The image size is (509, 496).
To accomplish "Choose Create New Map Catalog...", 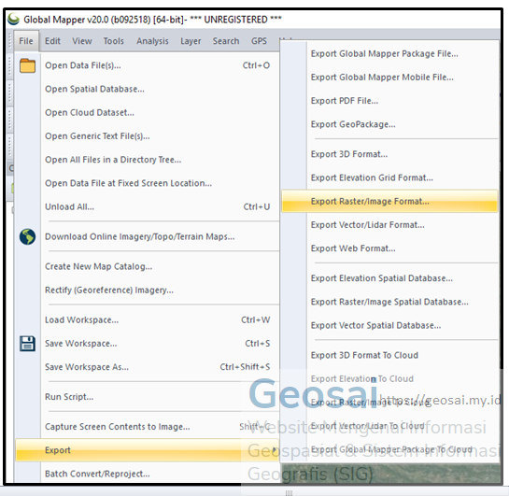I will 148,266.
